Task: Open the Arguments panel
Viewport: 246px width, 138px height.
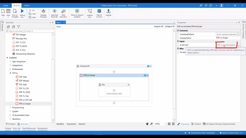Action: click(x=71, y=124)
